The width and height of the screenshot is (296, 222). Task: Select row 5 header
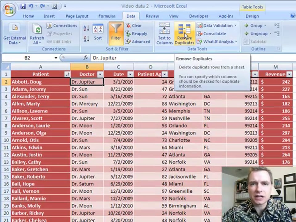6,104
